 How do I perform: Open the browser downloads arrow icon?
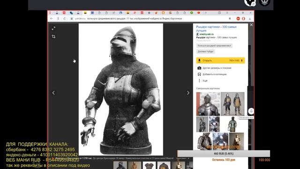pos(250,19)
